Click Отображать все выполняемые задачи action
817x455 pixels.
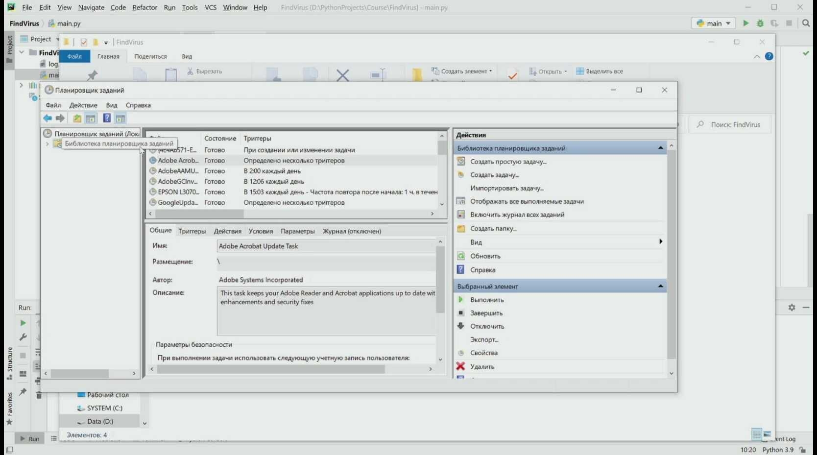(x=527, y=201)
